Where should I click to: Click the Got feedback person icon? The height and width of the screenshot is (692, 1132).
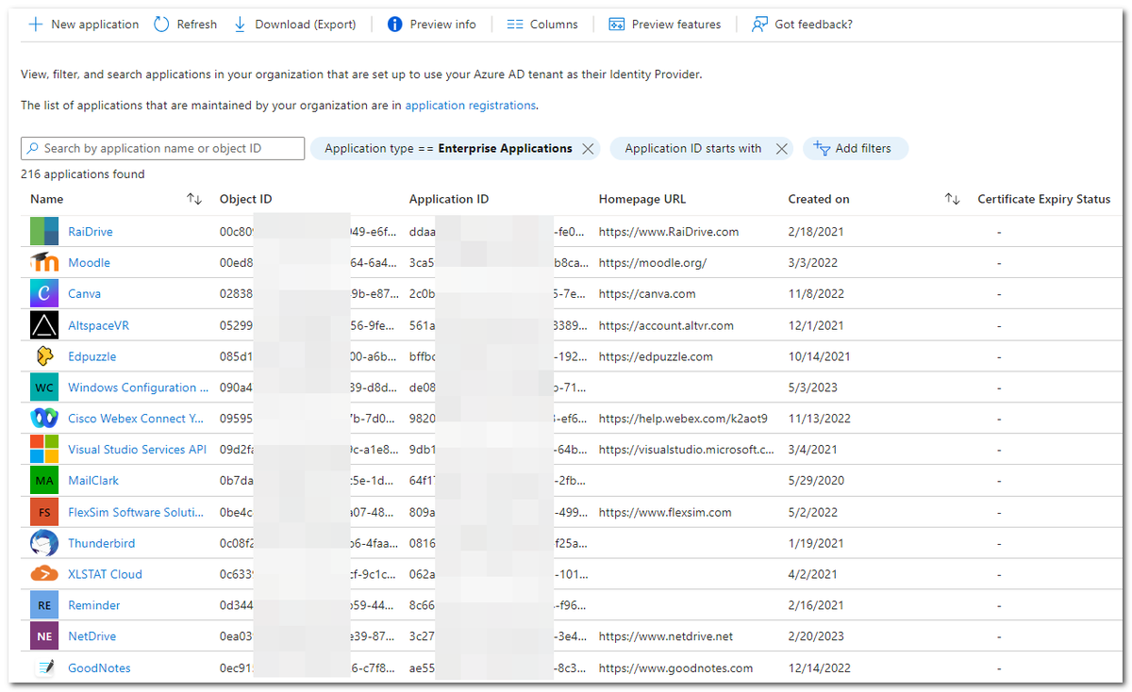click(x=759, y=25)
